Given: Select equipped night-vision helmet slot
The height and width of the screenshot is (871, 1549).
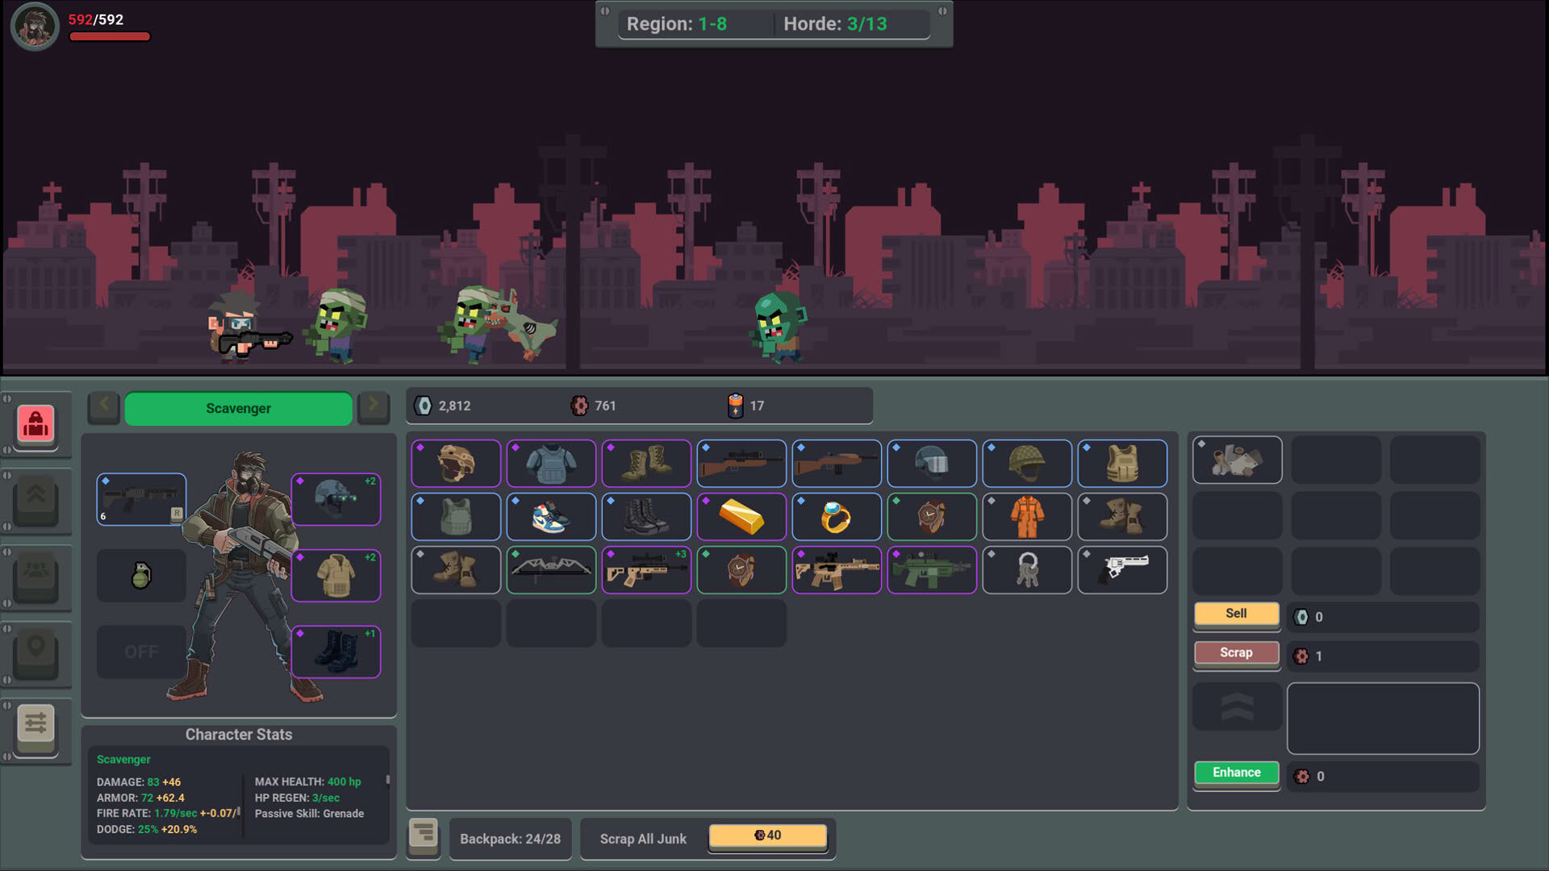Looking at the screenshot, I should point(336,499).
